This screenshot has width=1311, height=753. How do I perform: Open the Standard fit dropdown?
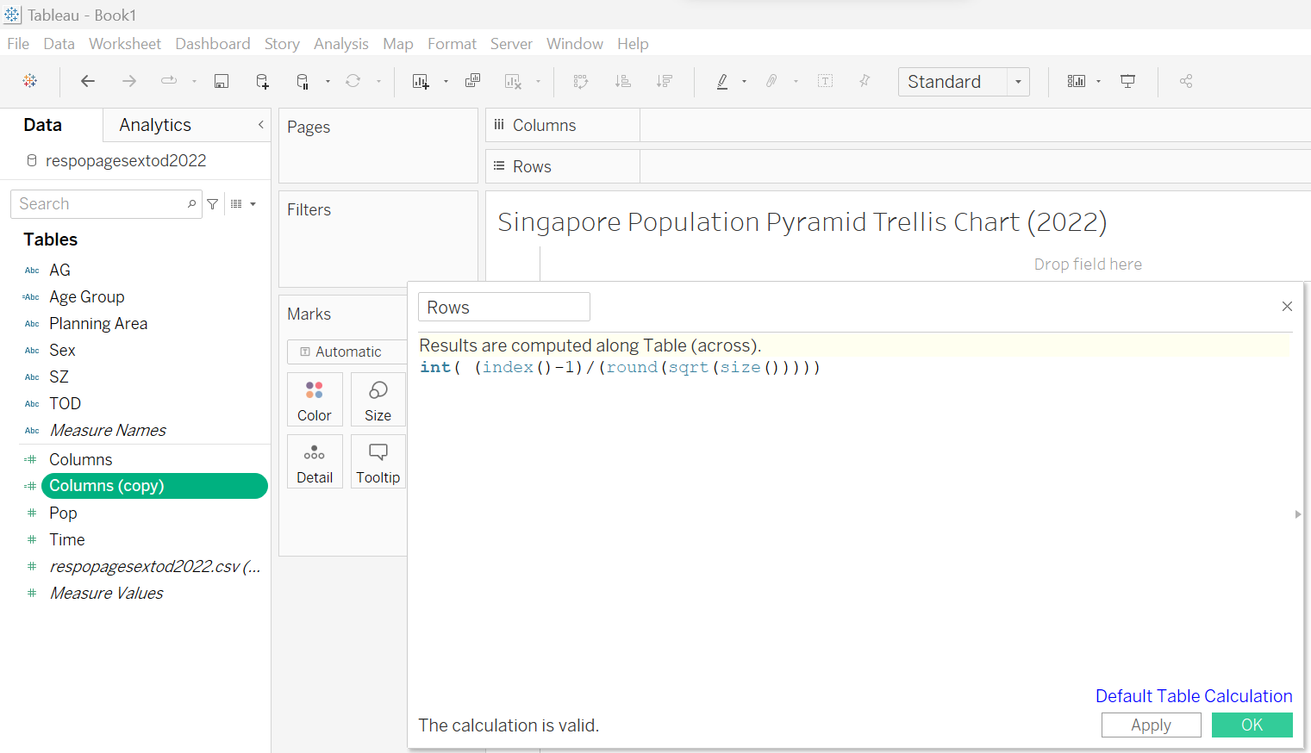click(1018, 82)
